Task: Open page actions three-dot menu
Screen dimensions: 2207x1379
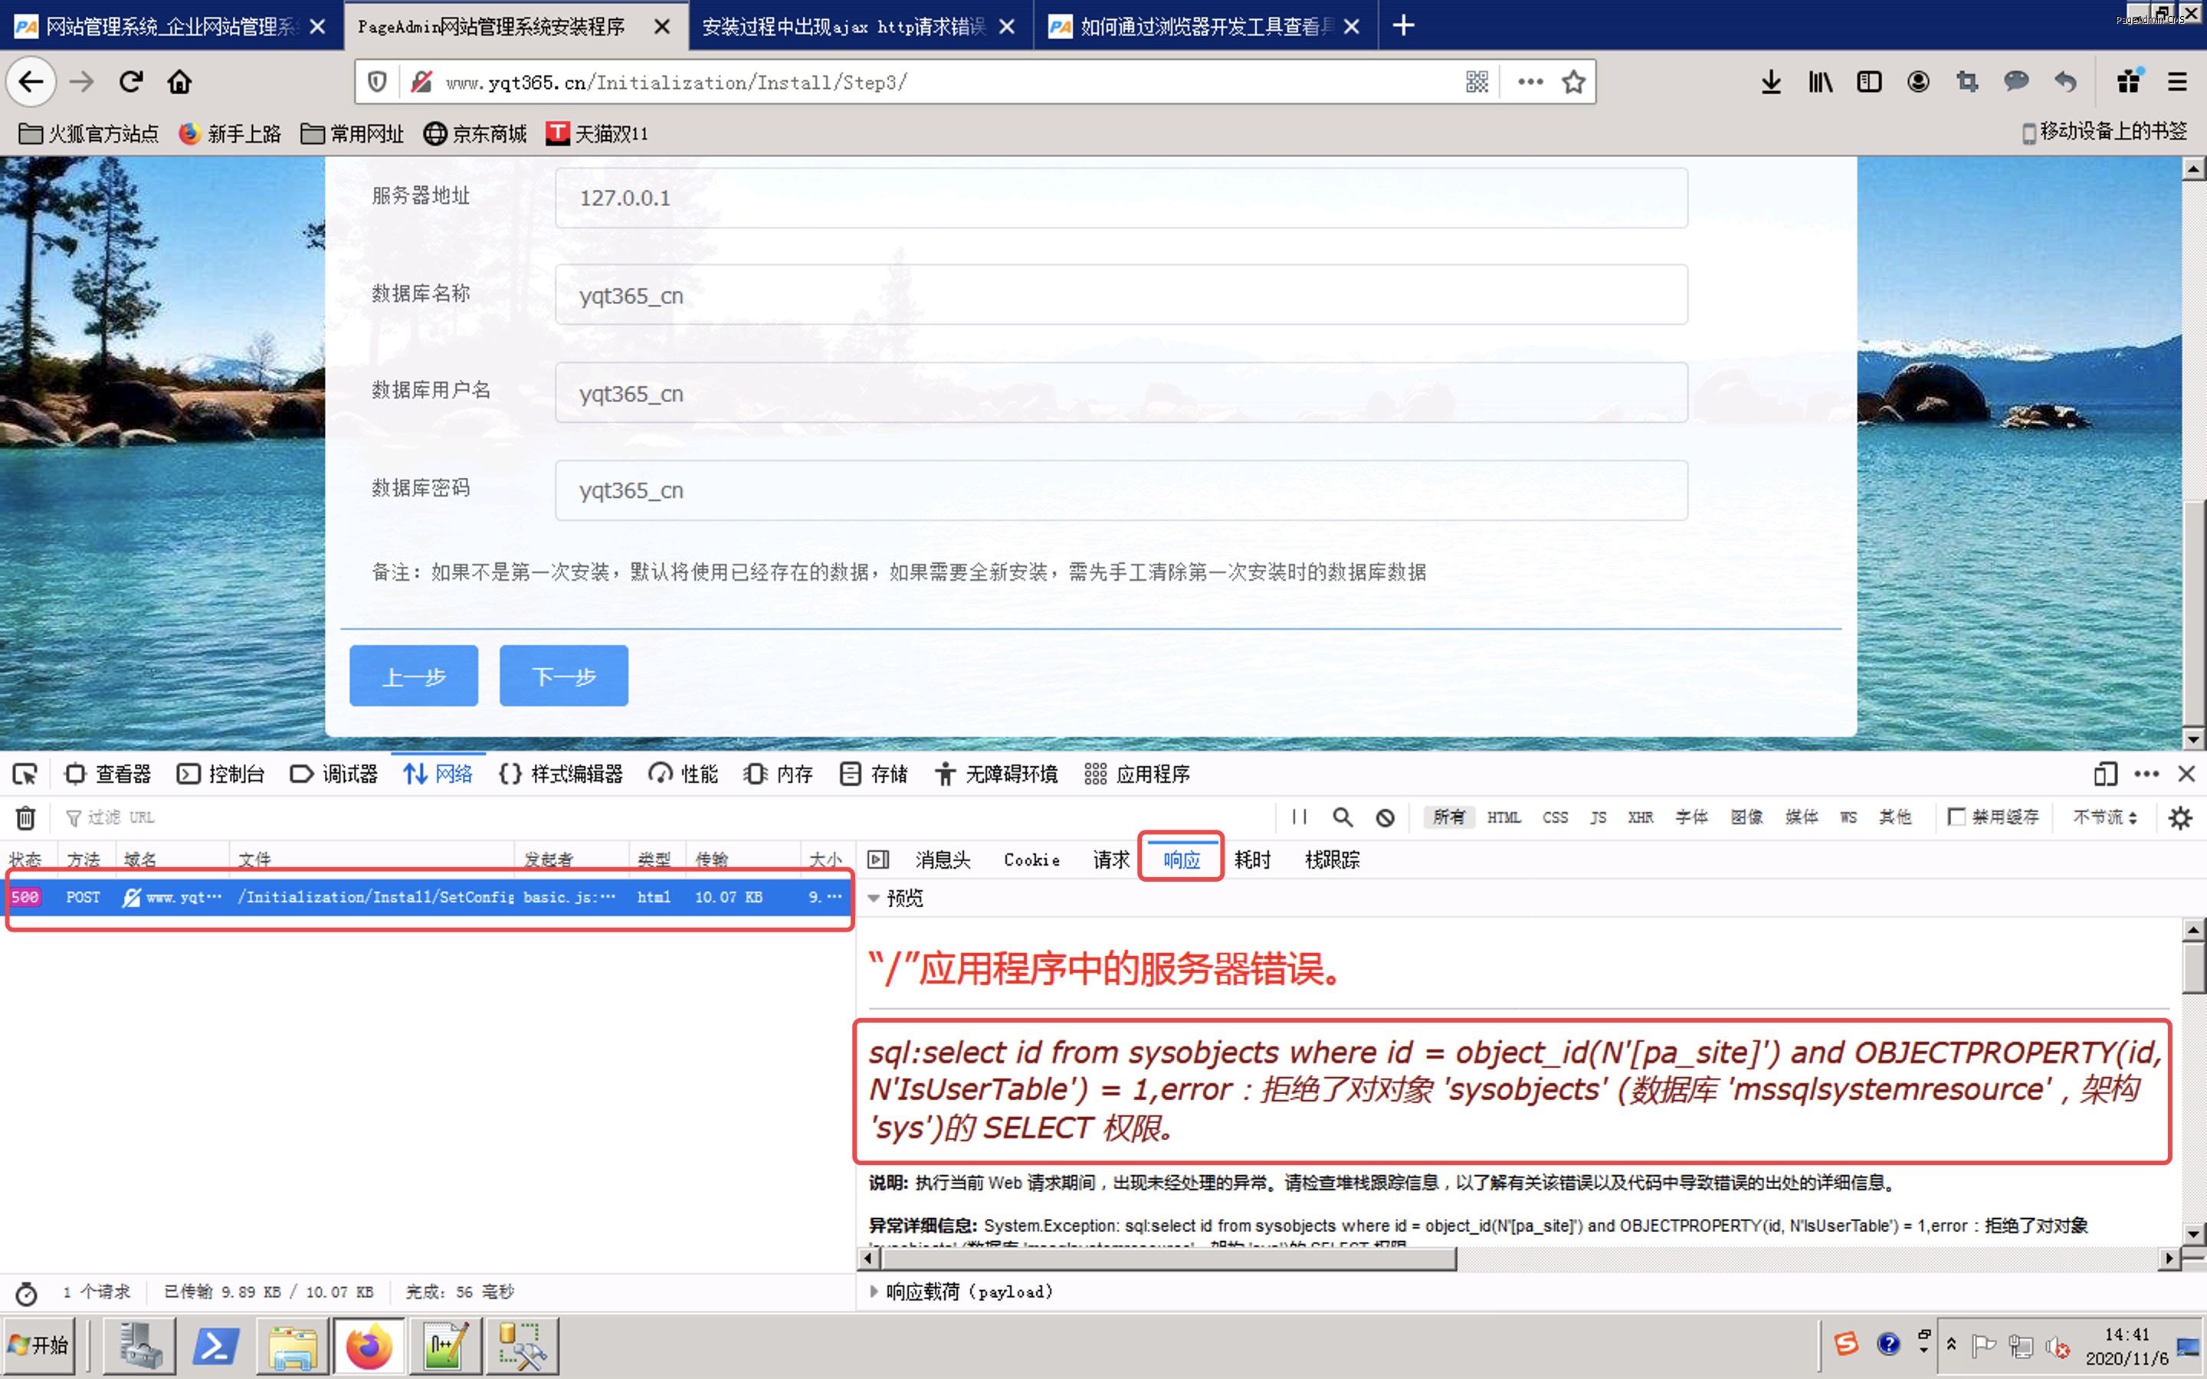Action: pos(1530,82)
